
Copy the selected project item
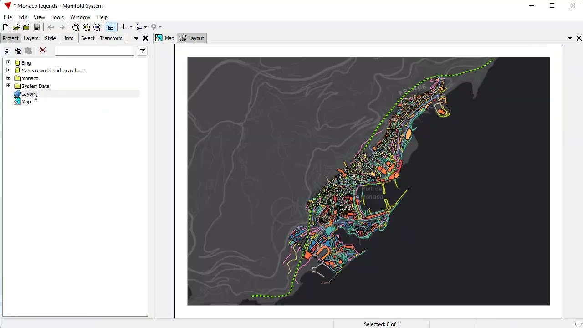click(18, 51)
